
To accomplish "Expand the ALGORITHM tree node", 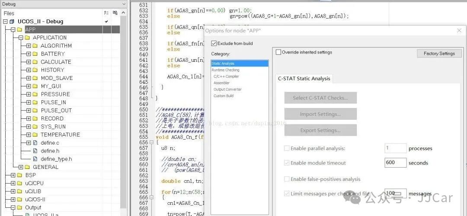I will coord(28,45).
